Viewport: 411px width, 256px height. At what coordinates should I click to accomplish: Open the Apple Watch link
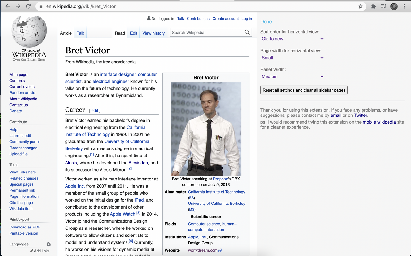(x=123, y=214)
